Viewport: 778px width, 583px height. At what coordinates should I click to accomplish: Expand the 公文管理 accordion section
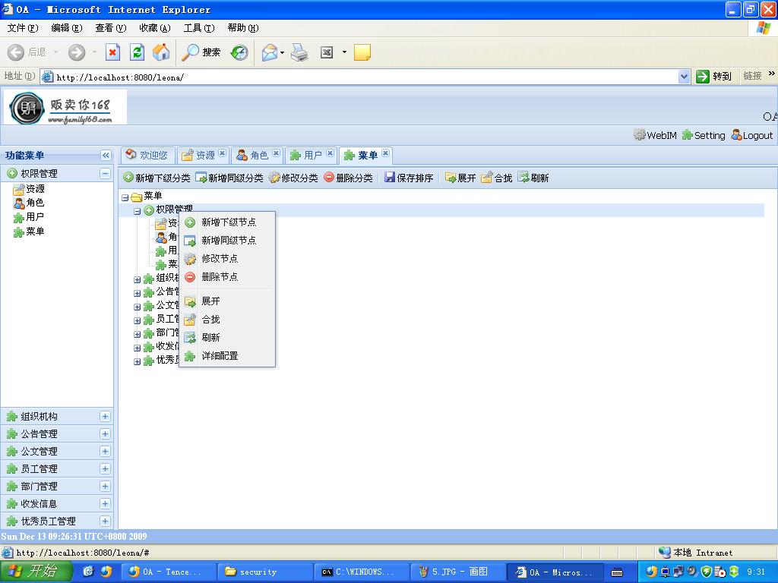[105, 451]
